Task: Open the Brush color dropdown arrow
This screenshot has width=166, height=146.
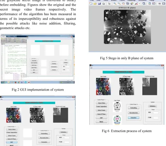Action: click(140, 4)
